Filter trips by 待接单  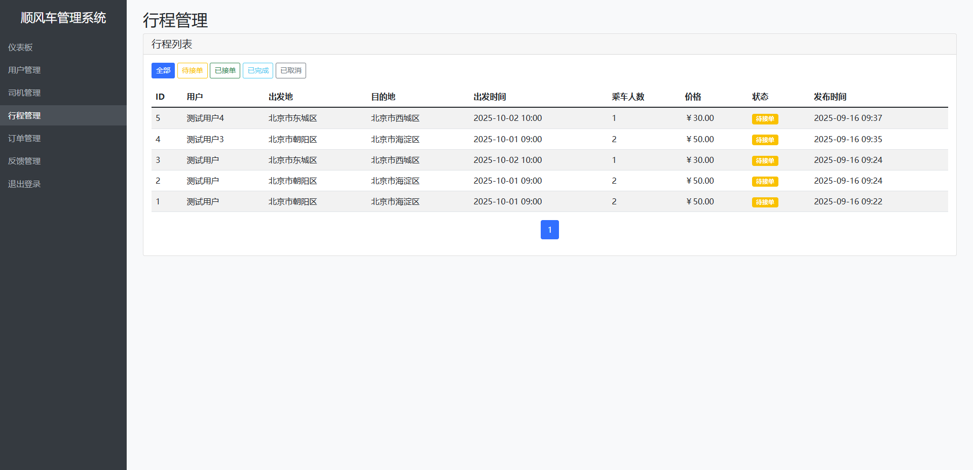tap(192, 70)
